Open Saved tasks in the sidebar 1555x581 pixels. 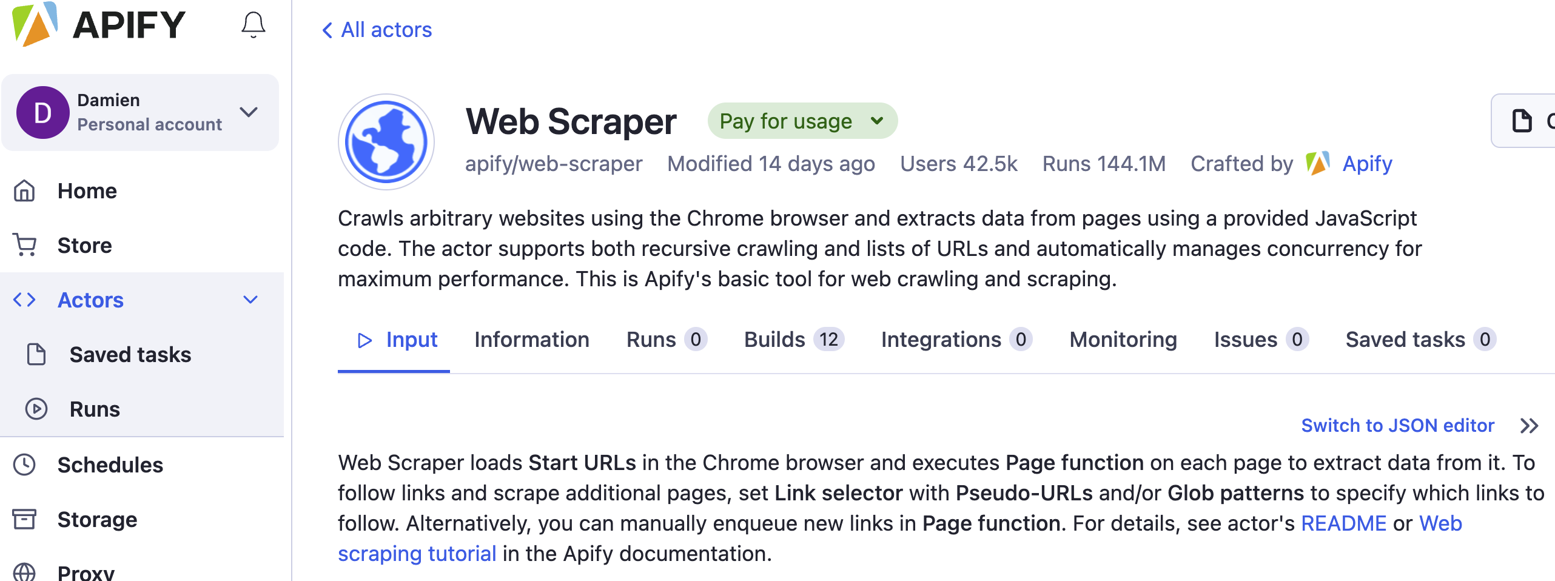[x=130, y=355]
